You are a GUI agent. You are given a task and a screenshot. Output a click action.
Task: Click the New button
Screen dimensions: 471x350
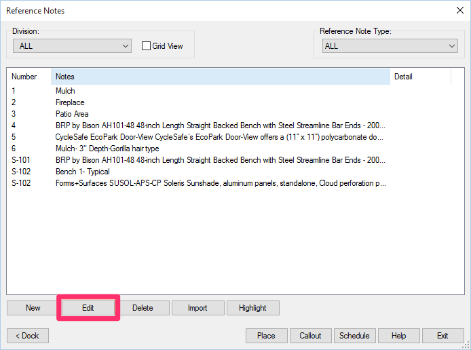(33, 308)
